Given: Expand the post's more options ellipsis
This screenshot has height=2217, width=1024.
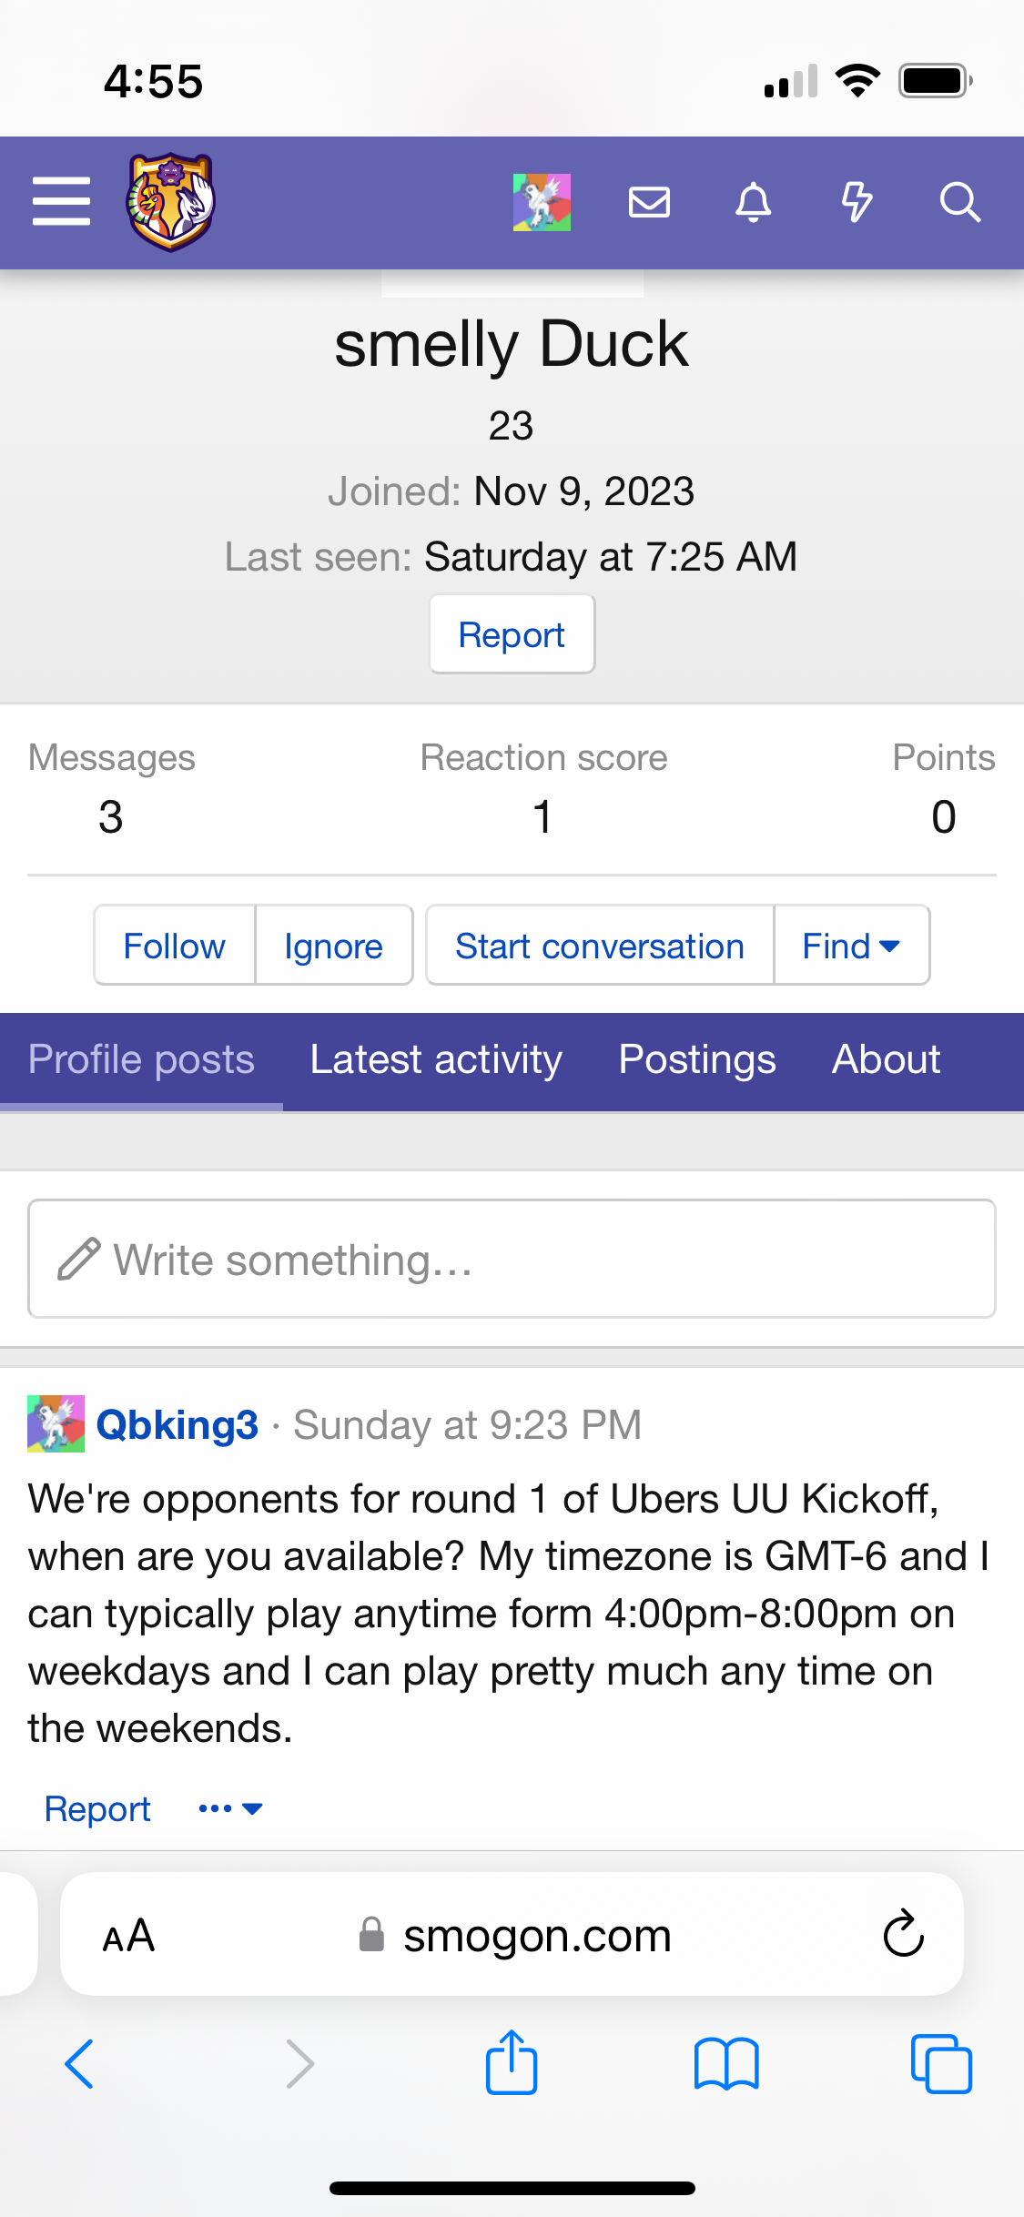Looking at the screenshot, I should (230, 1808).
